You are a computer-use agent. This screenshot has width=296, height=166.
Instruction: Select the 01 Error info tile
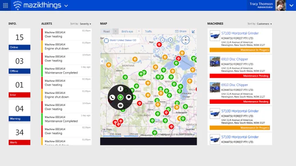20,86
